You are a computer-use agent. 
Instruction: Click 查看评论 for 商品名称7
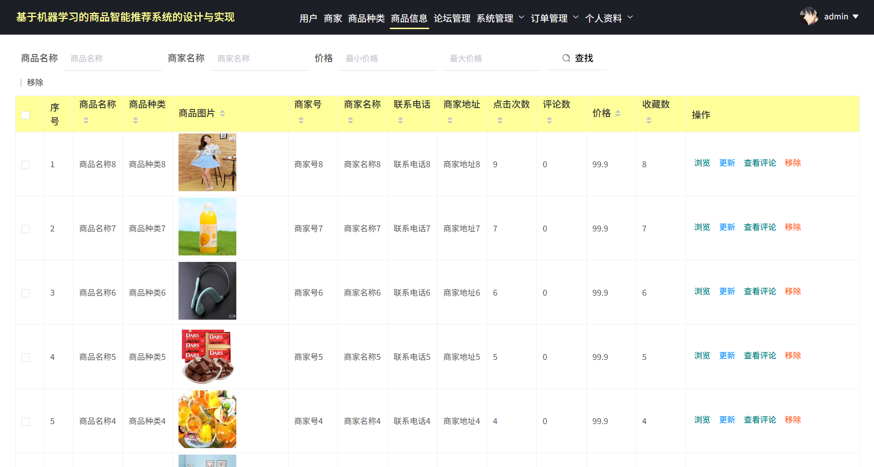tap(760, 227)
